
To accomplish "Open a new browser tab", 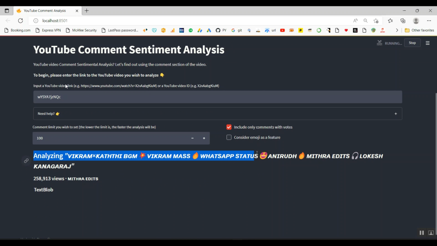I will (x=87, y=11).
